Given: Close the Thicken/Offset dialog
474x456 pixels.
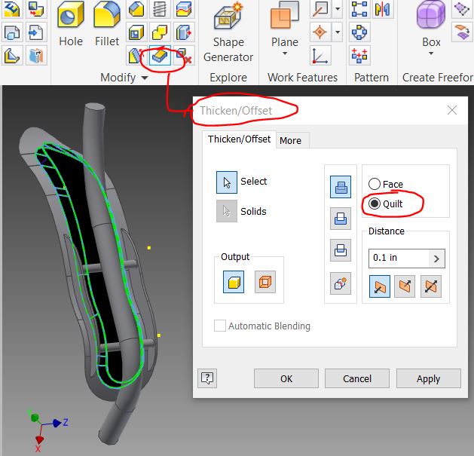Looking at the screenshot, I should 452,110.
